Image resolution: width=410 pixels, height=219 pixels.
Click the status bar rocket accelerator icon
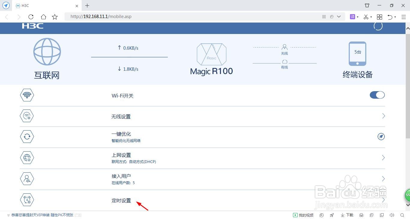click(x=332, y=215)
